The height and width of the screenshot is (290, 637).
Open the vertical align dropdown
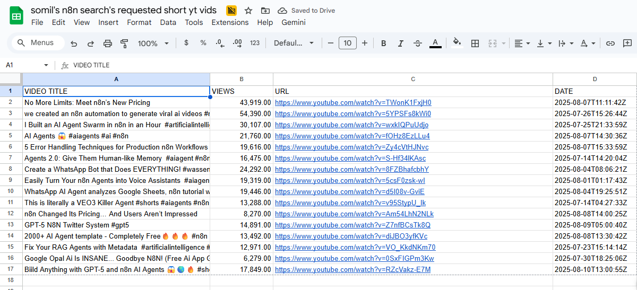(544, 43)
